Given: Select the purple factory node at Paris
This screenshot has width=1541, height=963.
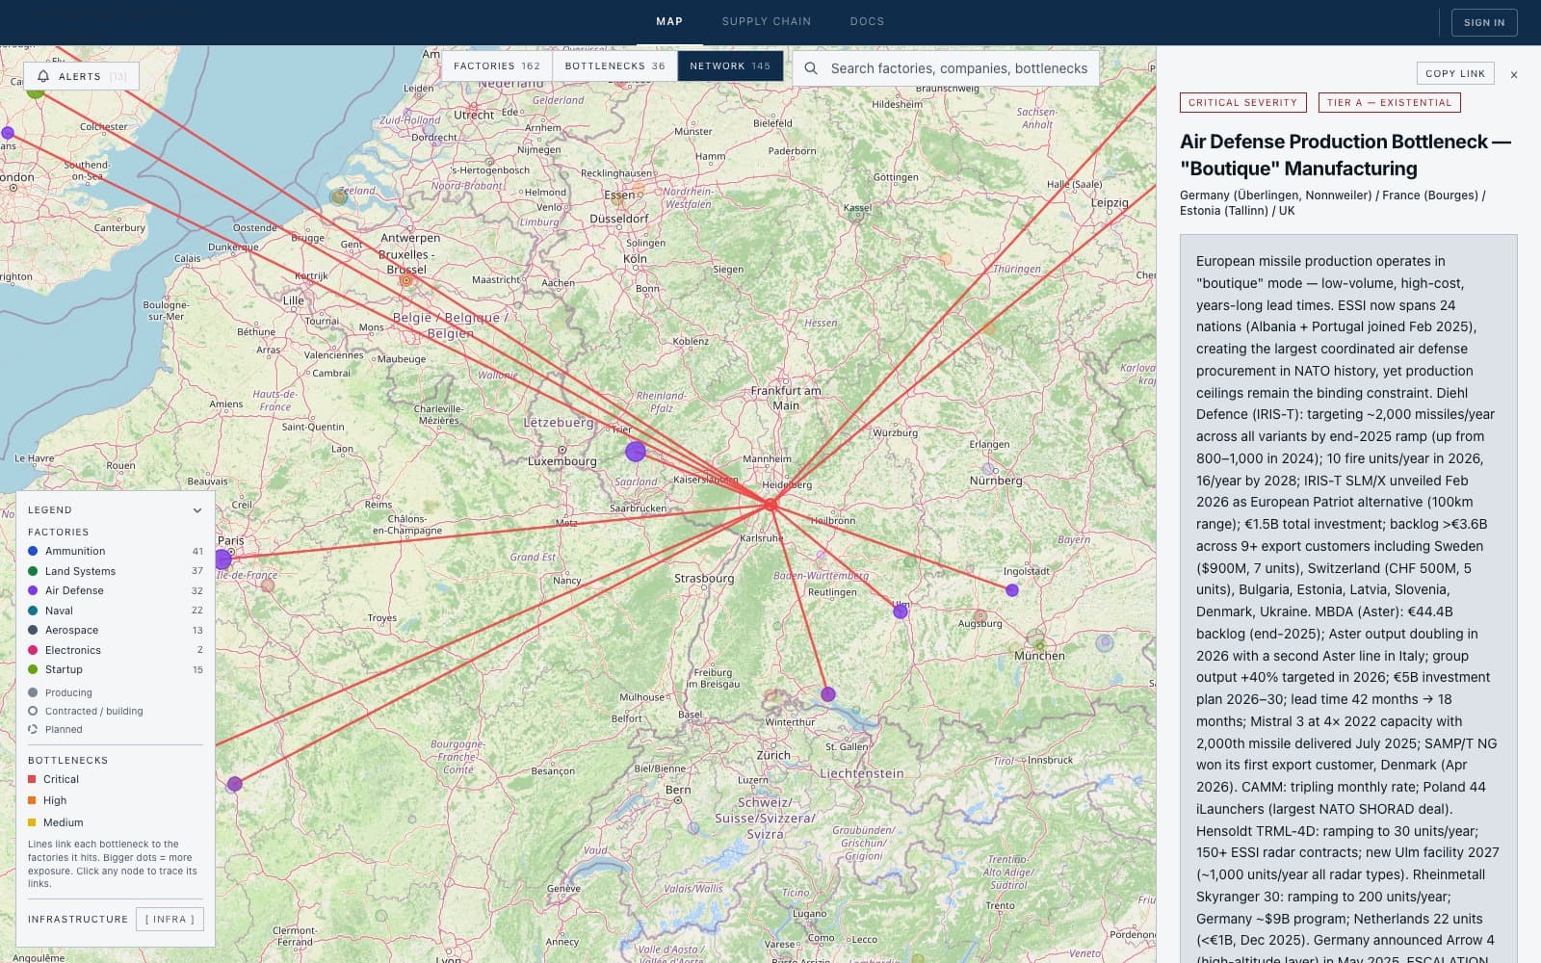Looking at the screenshot, I should coord(222,560).
